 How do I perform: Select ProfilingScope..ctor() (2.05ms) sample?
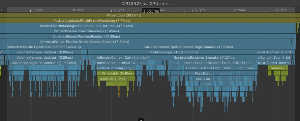pyautogui.click(x=174, y=52)
